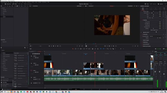Open the Sound Library panel
167x93 pixels.
point(28,4)
